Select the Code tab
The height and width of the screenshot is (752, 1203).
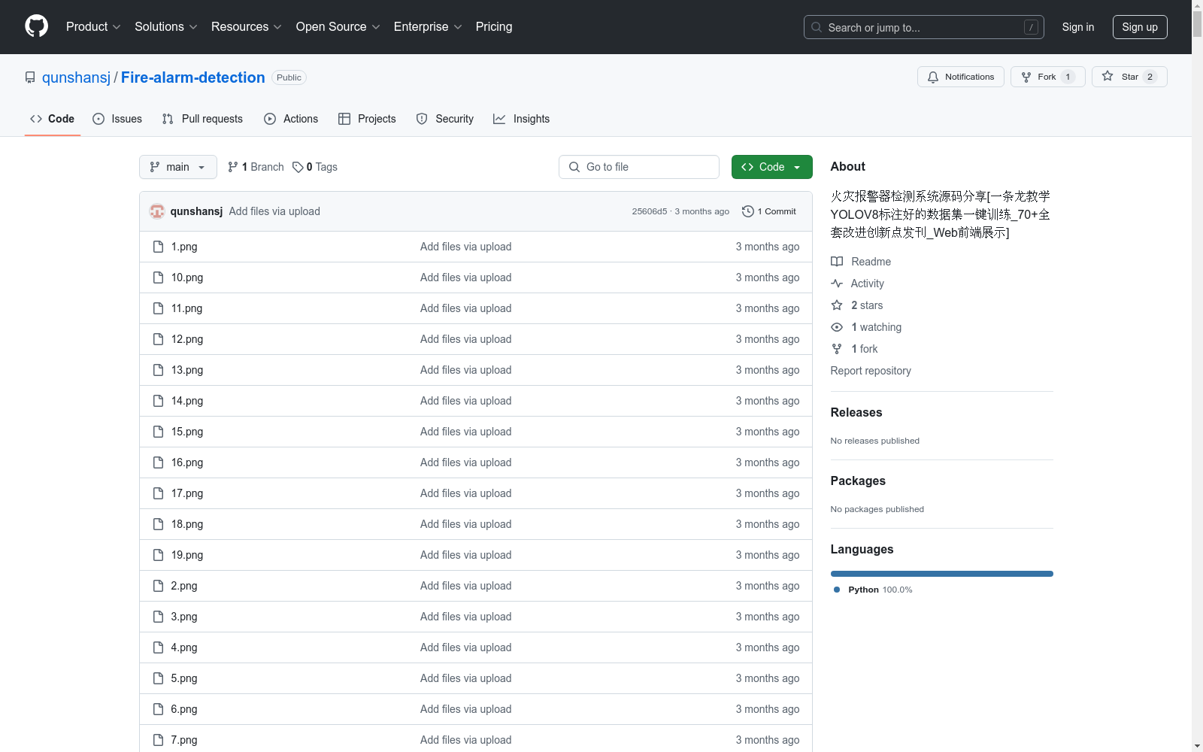(x=53, y=119)
